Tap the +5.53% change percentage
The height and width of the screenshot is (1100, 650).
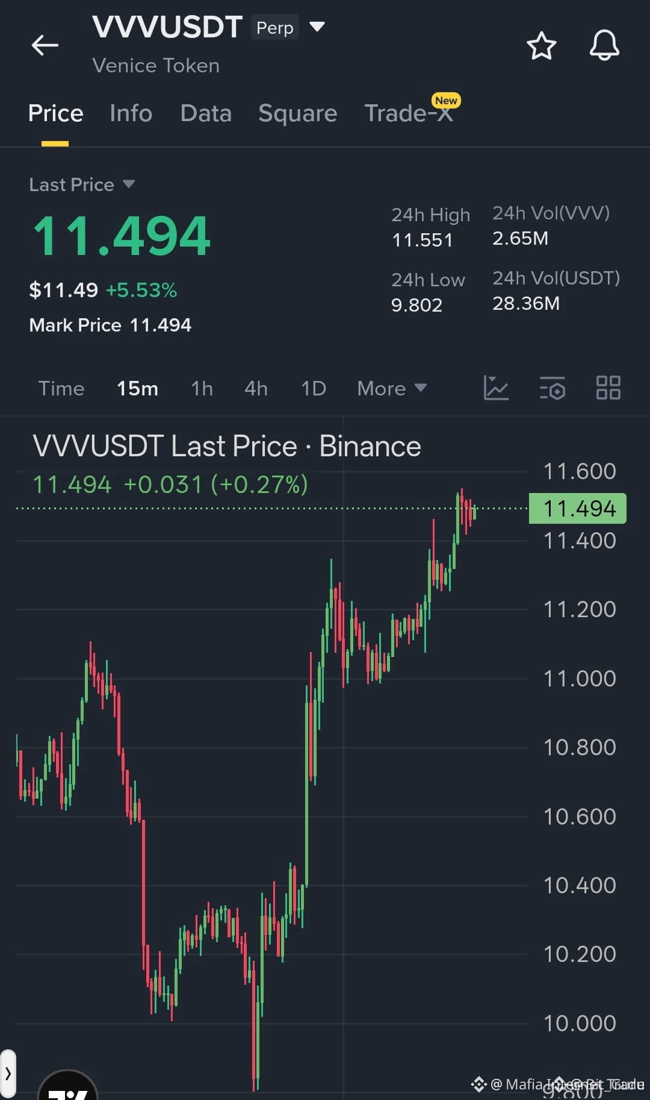click(x=141, y=291)
